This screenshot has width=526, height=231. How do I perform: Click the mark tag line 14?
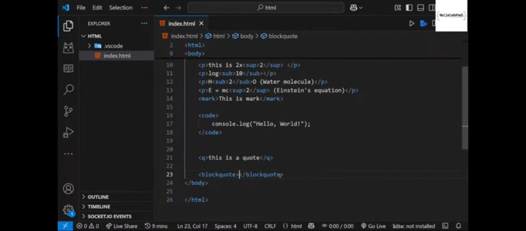(241, 99)
